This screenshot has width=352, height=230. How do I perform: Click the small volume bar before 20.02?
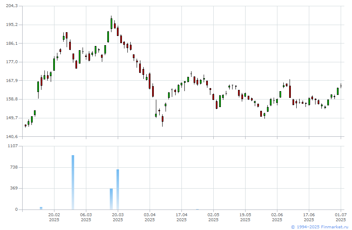41,208
